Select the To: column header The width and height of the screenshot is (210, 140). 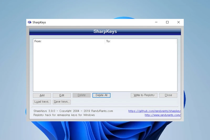pos(141,41)
